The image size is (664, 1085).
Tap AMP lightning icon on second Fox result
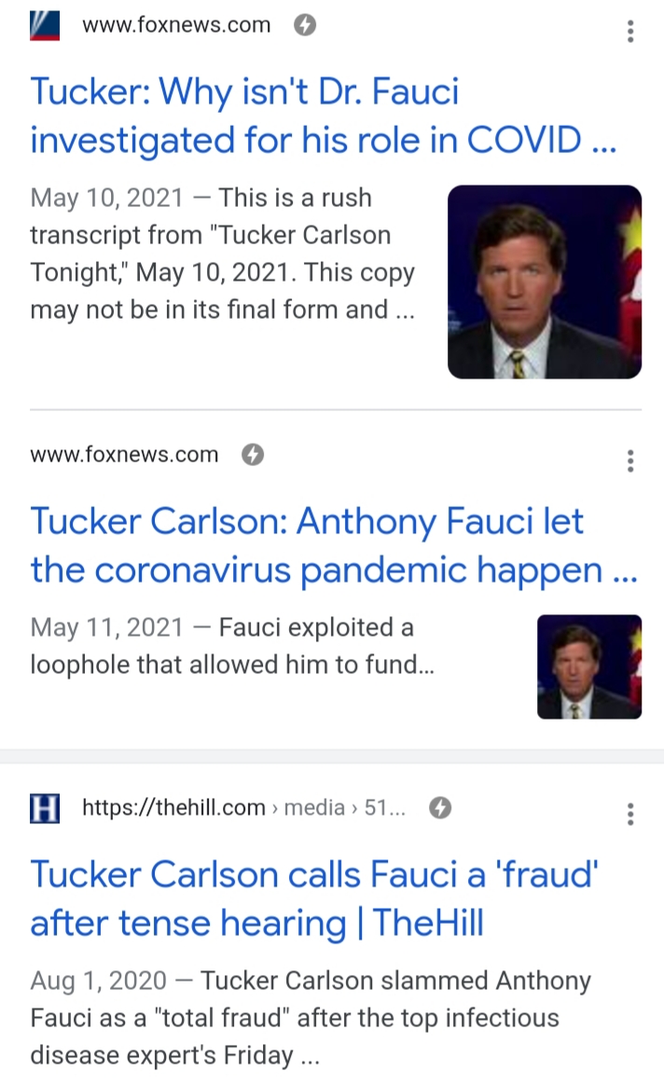(253, 455)
